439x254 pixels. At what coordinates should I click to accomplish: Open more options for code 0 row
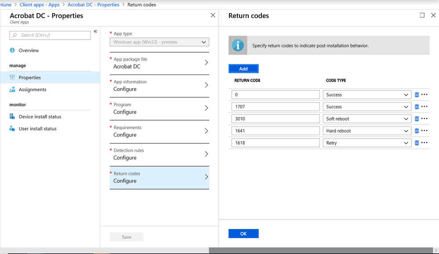click(x=424, y=94)
